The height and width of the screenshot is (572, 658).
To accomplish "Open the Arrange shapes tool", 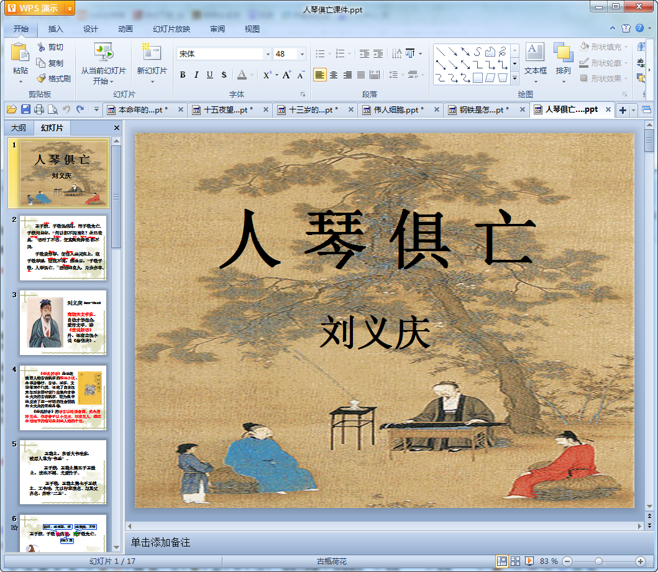I will point(563,62).
